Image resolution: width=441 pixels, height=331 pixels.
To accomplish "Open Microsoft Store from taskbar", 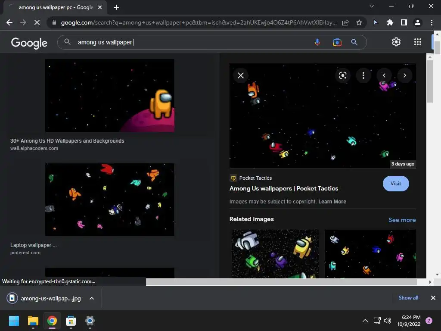I will click(71, 321).
